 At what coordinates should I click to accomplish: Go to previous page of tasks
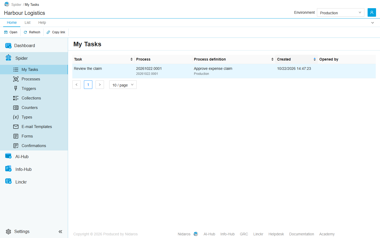(x=77, y=85)
